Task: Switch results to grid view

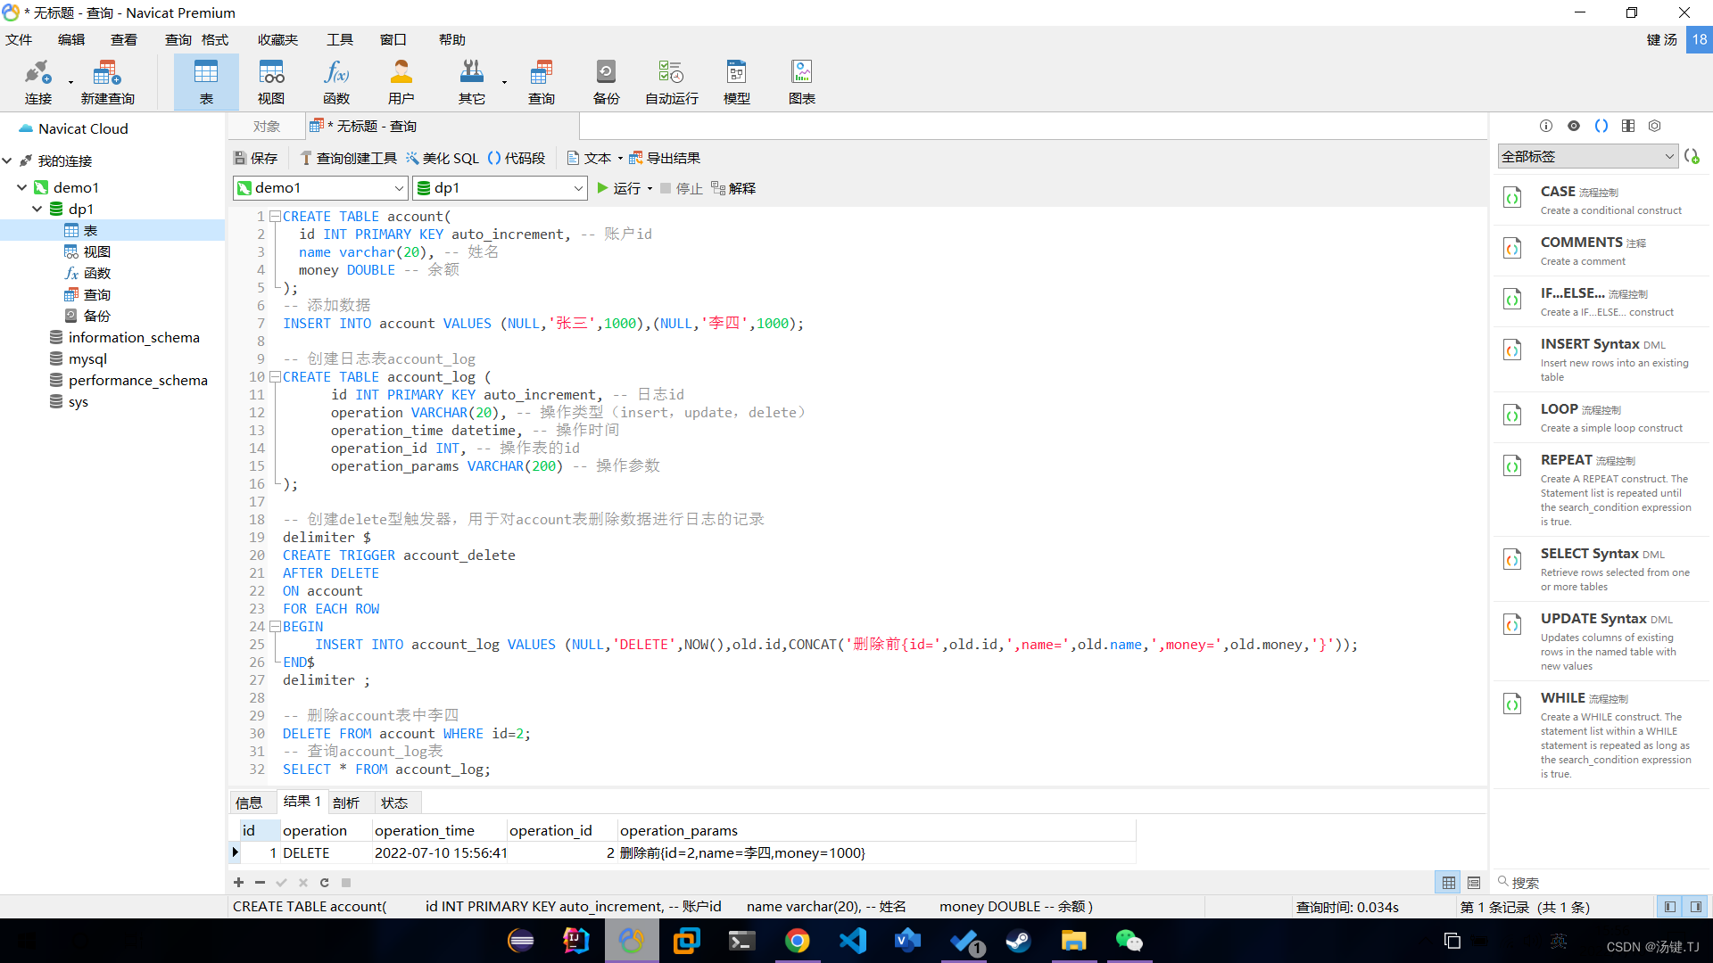Action: pos(1449,882)
